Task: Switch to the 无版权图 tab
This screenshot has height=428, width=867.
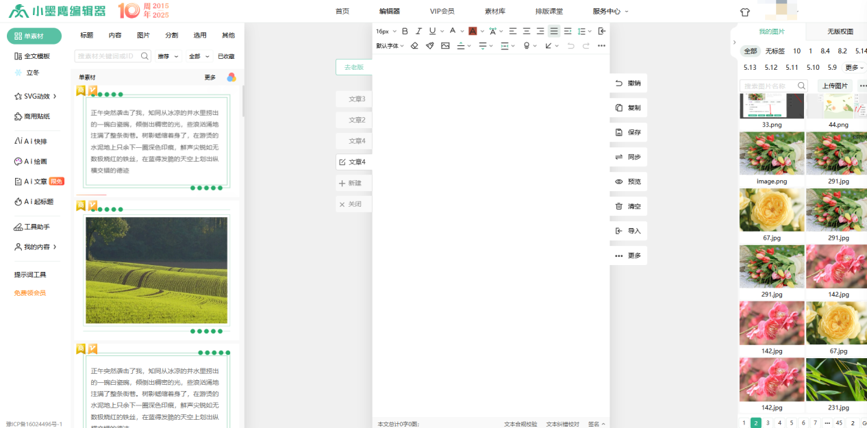Action: pyautogui.click(x=840, y=32)
